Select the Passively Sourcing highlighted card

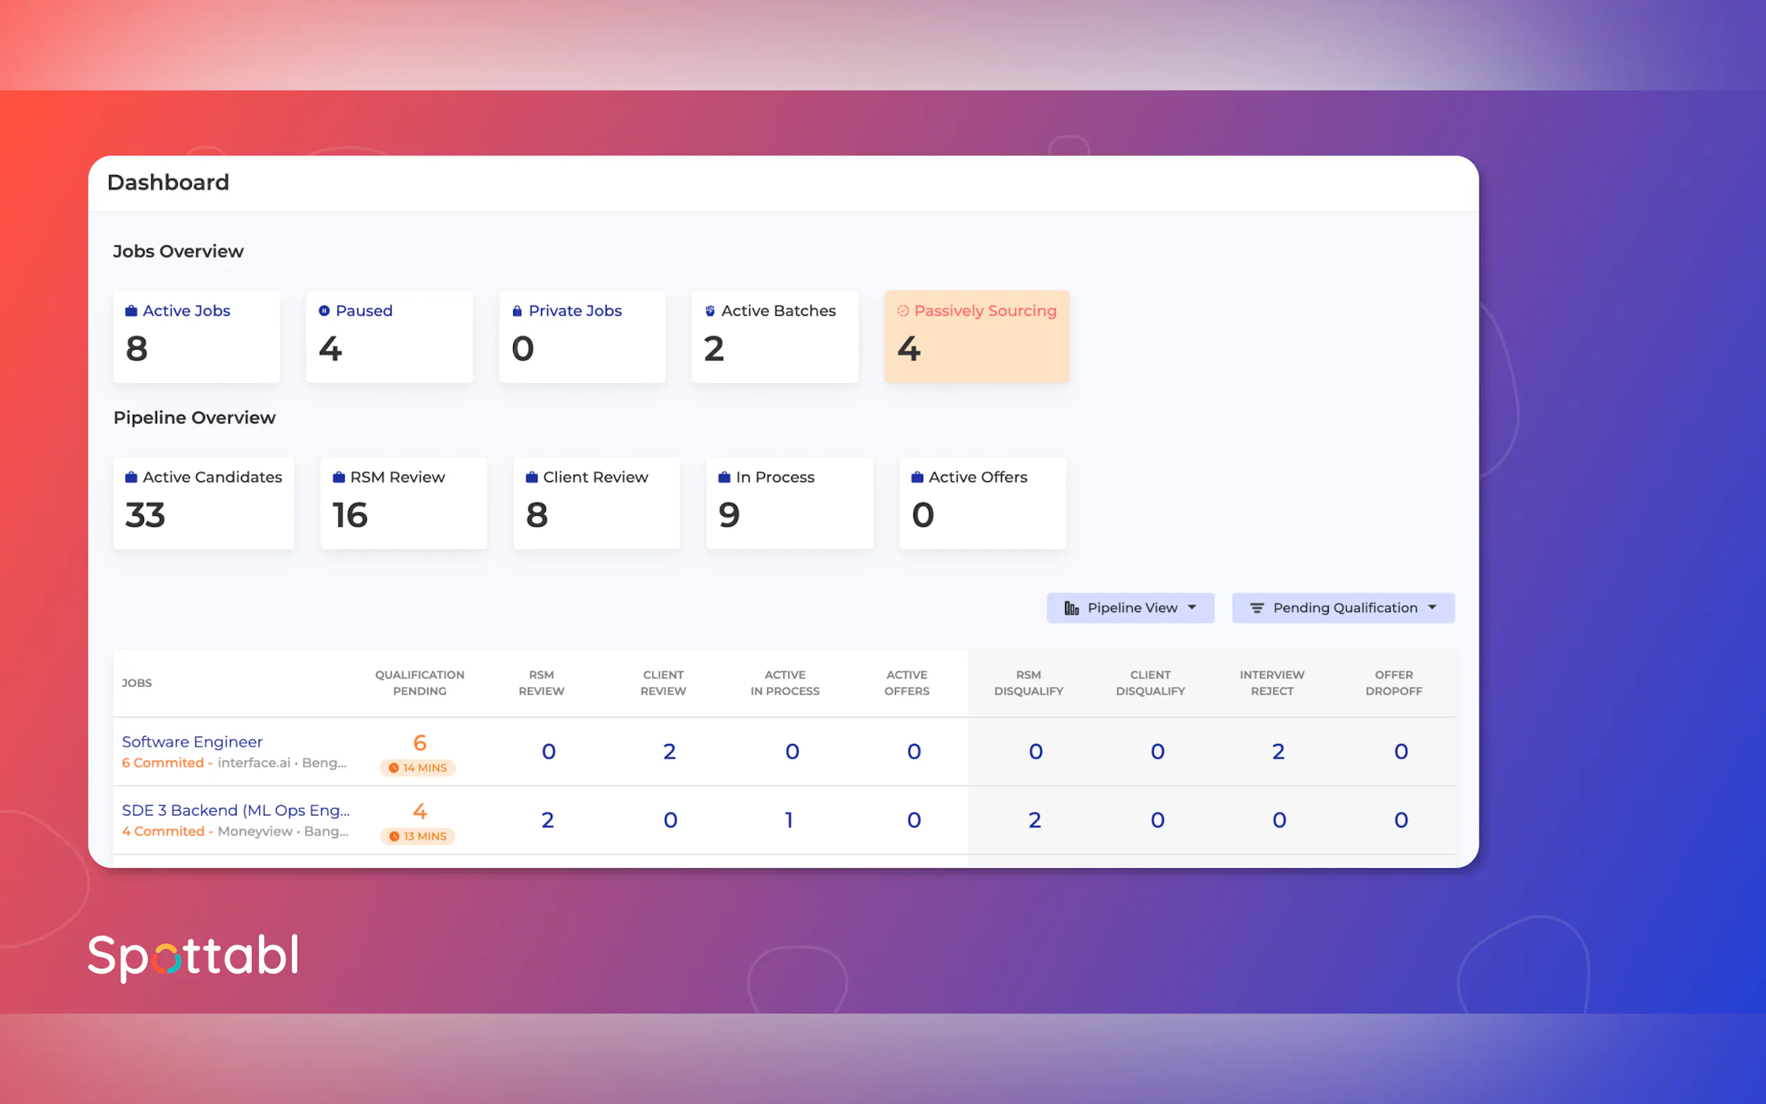(x=976, y=336)
